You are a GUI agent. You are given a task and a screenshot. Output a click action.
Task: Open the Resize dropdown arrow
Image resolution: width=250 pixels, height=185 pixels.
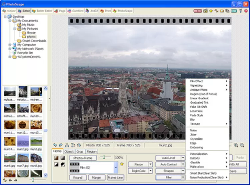pyautogui.click(x=150, y=164)
